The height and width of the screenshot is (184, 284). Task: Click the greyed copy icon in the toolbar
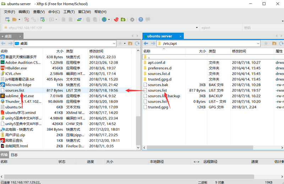(88, 20)
